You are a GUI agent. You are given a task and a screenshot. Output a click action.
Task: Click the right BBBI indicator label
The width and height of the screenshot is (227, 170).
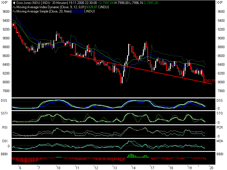[x=220, y=154]
